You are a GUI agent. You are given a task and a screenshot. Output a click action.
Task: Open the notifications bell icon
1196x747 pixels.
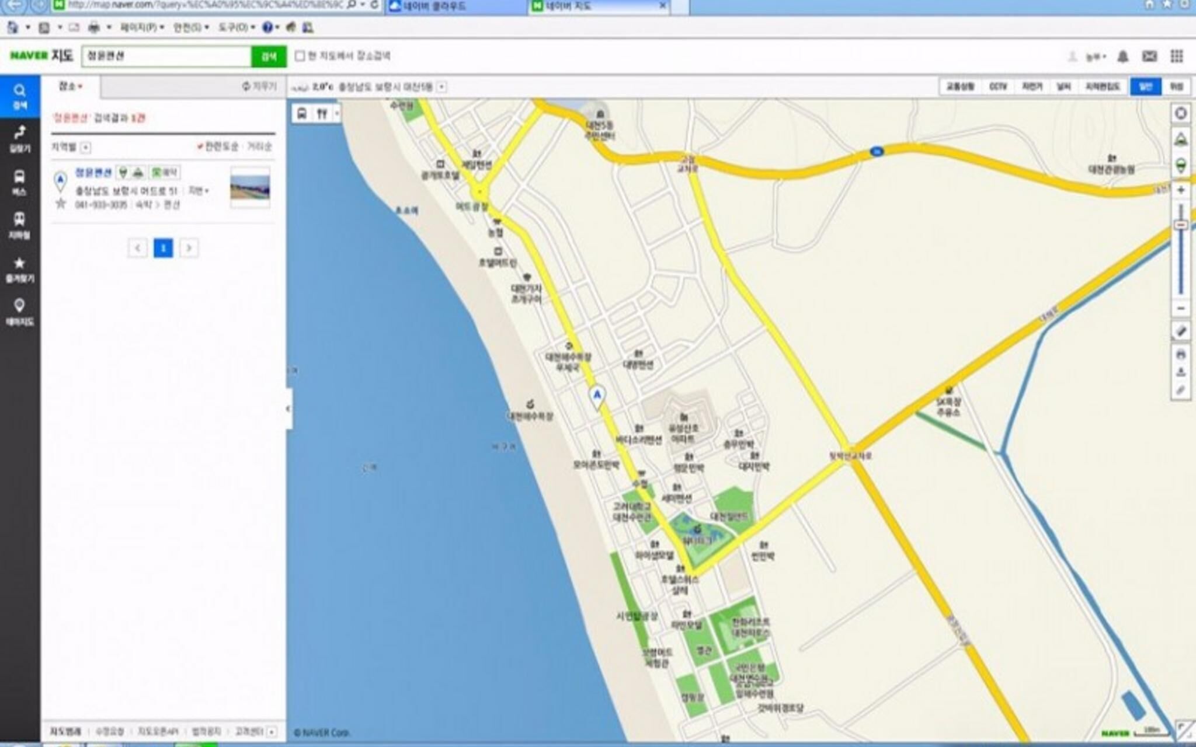[1122, 56]
